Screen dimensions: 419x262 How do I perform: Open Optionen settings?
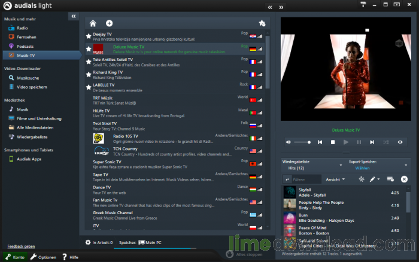tap(43, 257)
